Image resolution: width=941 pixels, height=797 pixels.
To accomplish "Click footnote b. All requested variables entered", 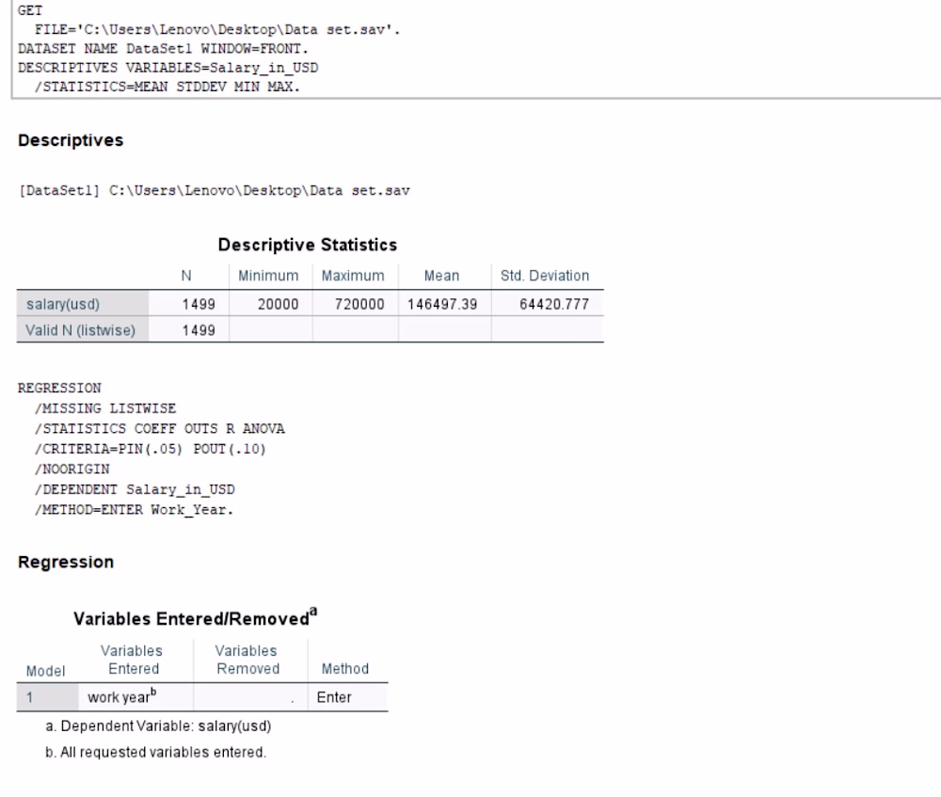I will (x=156, y=752).
